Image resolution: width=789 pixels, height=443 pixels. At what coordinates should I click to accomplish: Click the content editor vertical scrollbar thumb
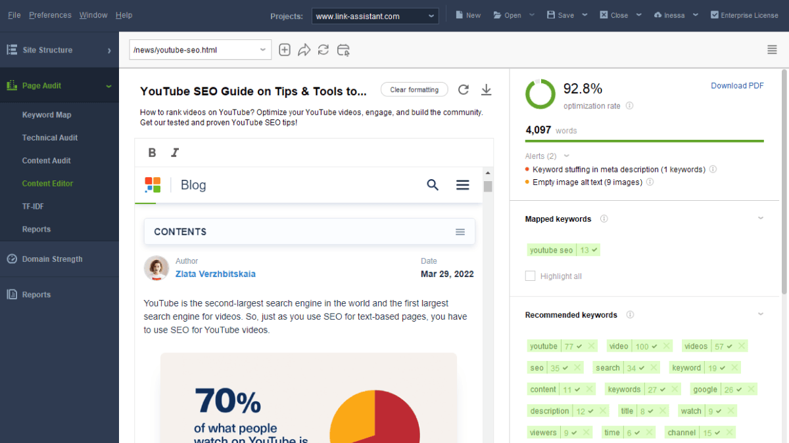pyautogui.click(x=488, y=186)
